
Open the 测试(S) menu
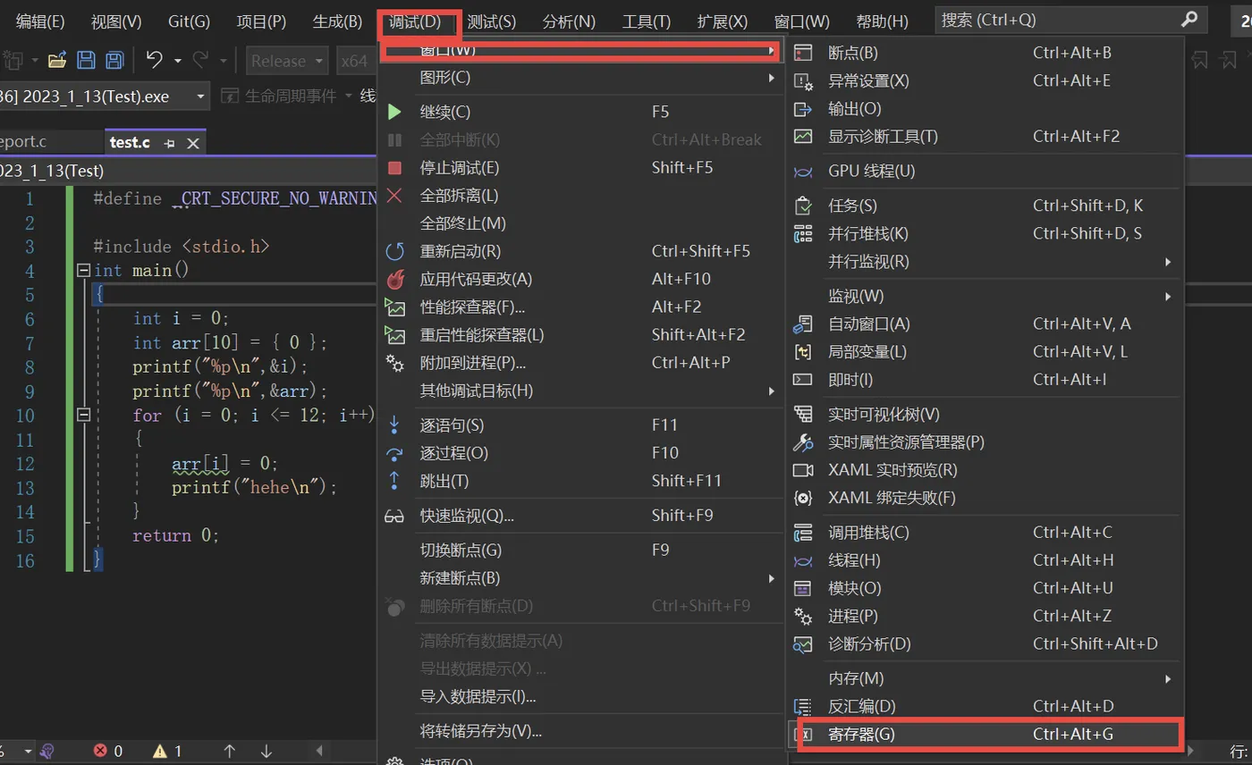pyautogui.click(x=492, y=21)
